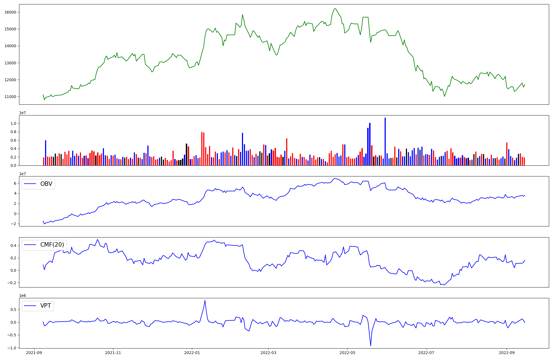Click the blue line sample in OBV legend
The height and width of the screenshot is (359, 553).
click(30, 184)
